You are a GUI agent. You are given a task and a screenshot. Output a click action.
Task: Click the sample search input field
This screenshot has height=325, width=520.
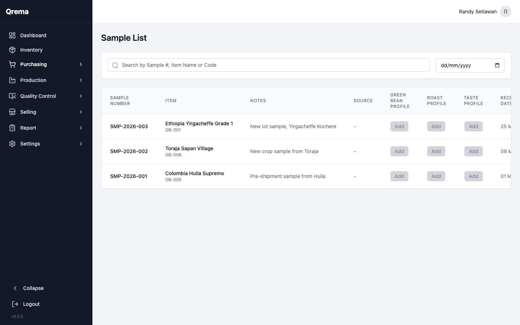coord(253,65)
